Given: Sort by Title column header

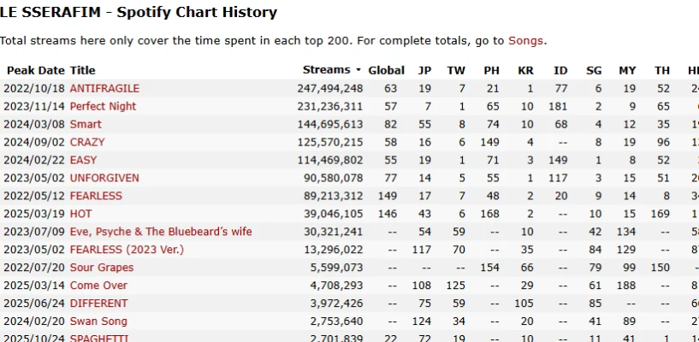Looking at the screenshot, I should (x=83, y=70).
